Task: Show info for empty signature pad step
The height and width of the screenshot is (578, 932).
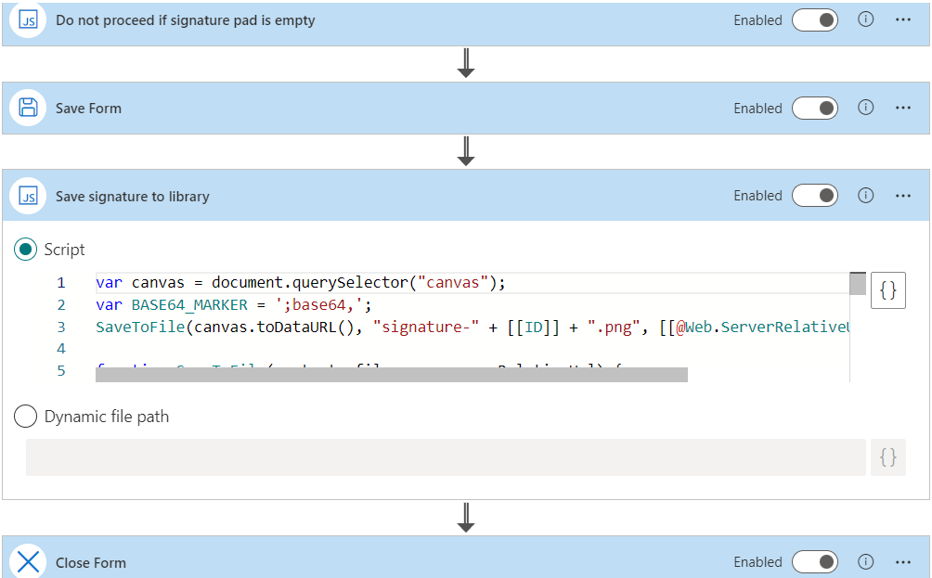Action: 866,19
